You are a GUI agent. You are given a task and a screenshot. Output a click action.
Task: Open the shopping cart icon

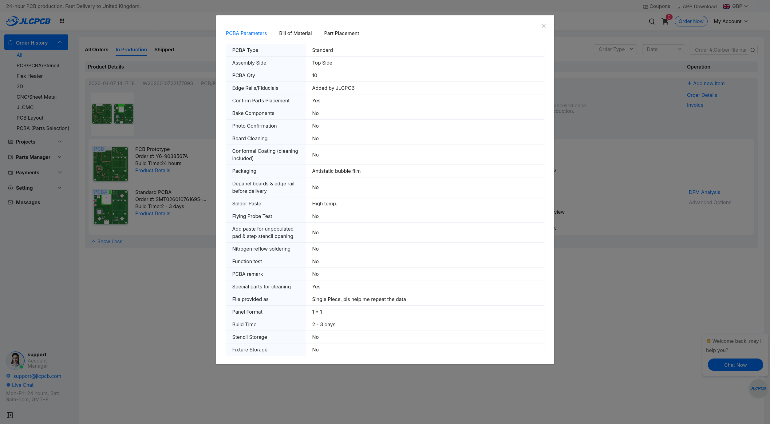coord(665,22)
